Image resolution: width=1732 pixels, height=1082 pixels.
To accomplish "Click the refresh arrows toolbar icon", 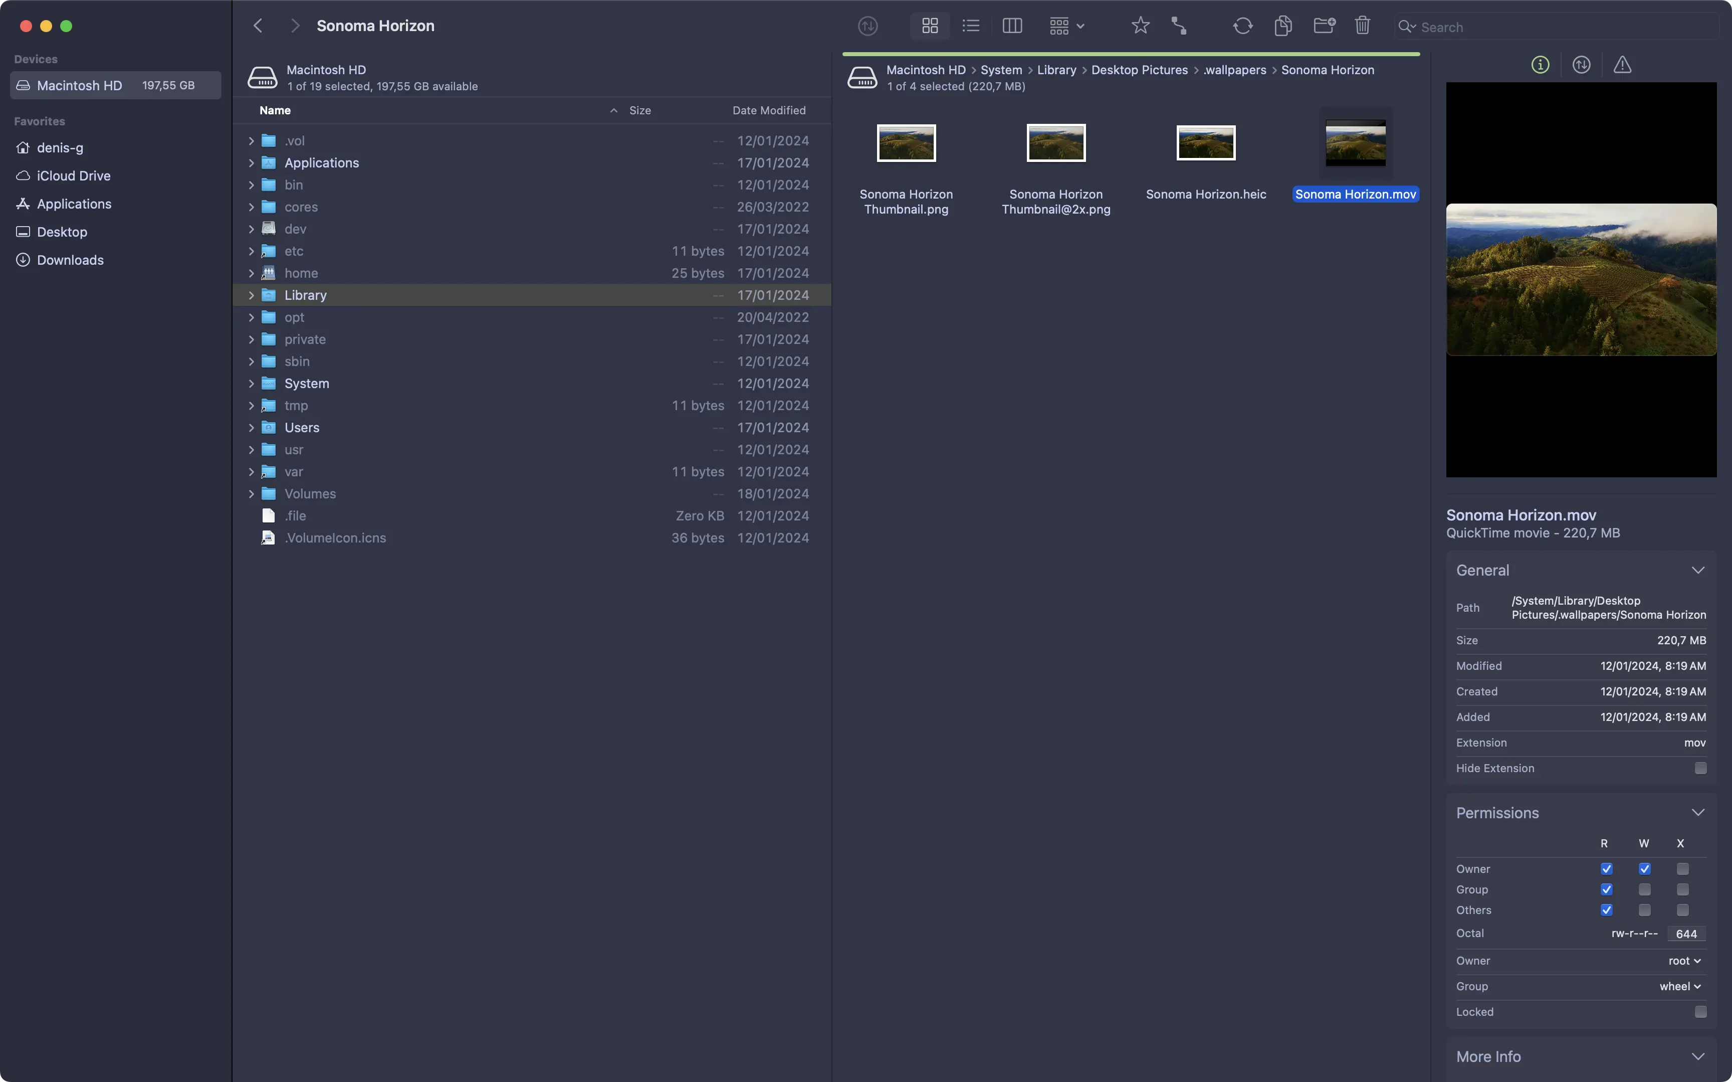I will click(1242, 27).
